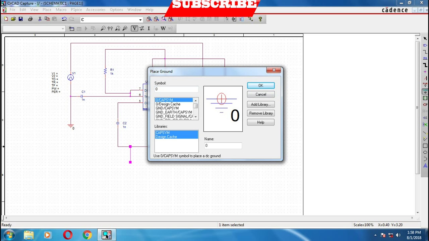Image resolution: width=429 pixels, height=241 pixels.
Task: Toggle the W bias power display button
Action: 163,28
